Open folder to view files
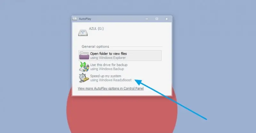 (120, 56)
